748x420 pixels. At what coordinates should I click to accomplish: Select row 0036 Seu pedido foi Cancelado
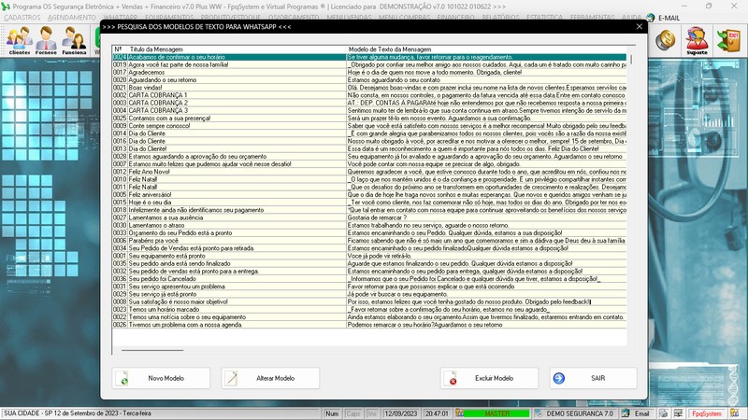[369, 278]
